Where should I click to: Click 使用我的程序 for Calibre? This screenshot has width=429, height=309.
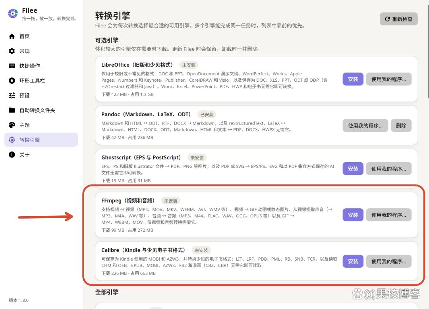click(x=388, y=261)
